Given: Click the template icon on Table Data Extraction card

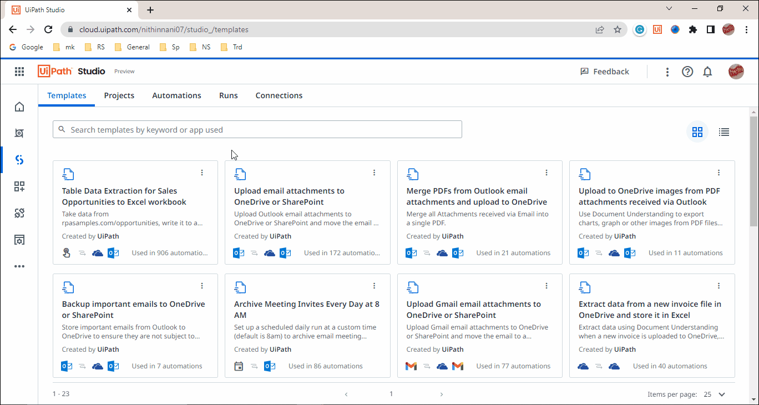Looking at the screenshot, I should click(68, 174).
